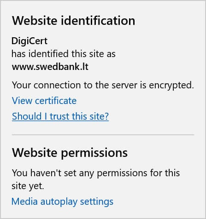Select the DigiCert issuer name

[29, 41]
